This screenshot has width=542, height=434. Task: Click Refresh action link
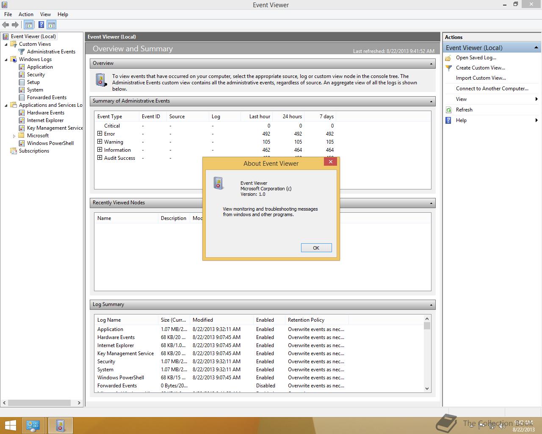point(464,110)
